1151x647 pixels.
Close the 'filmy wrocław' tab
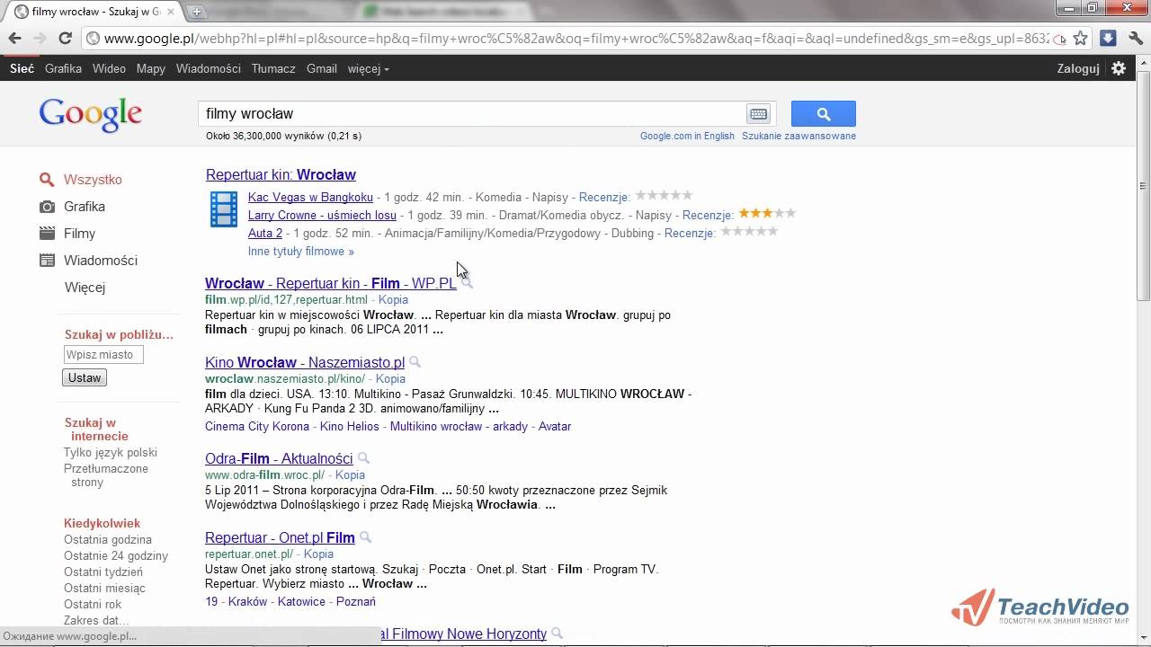[x=171, y=12]
